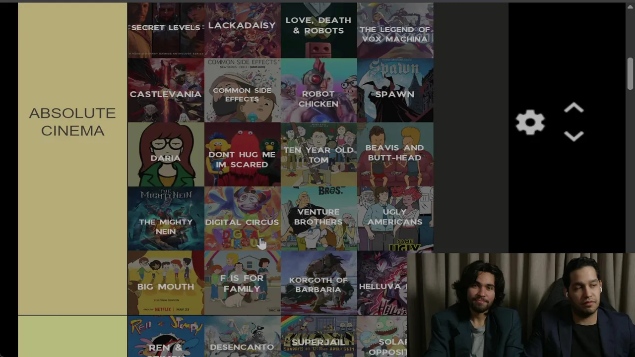The width and height of the screenshot is (635, 357).
Task: Move the Absolute Cinema tier down
Action: point(574,136)
